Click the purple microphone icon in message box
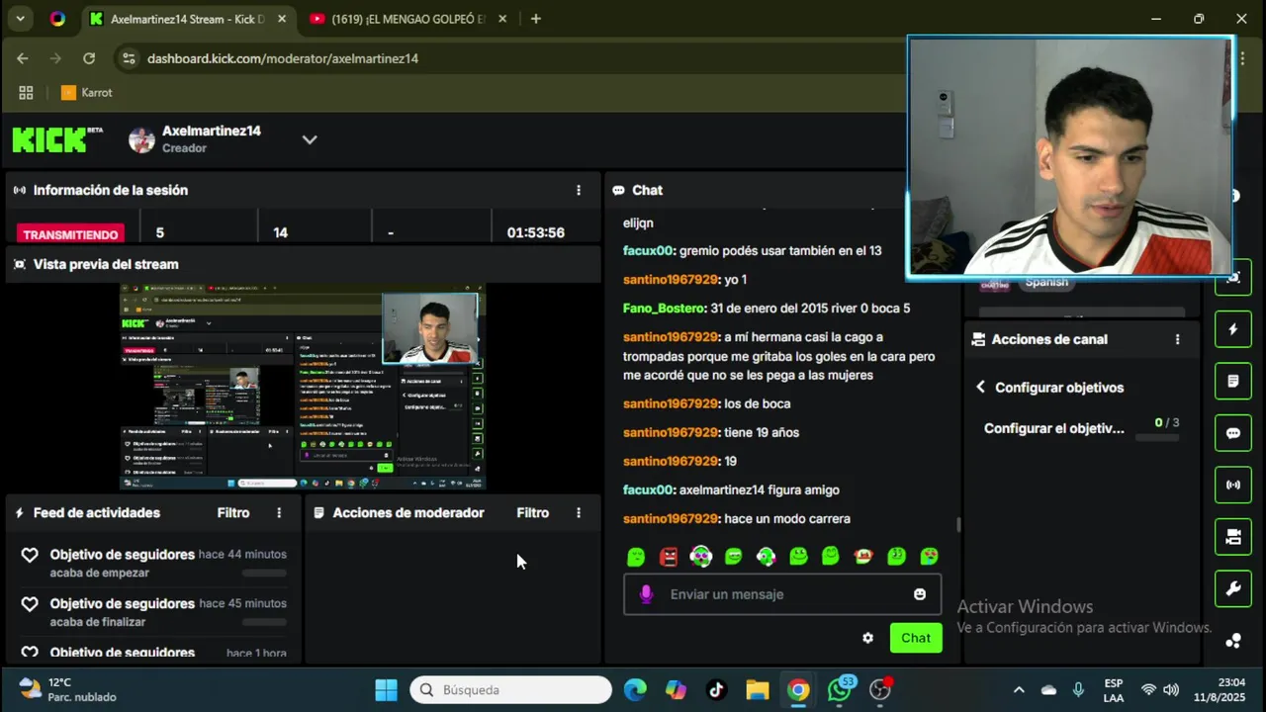1266x712 pixels. [x=646, y=594]
